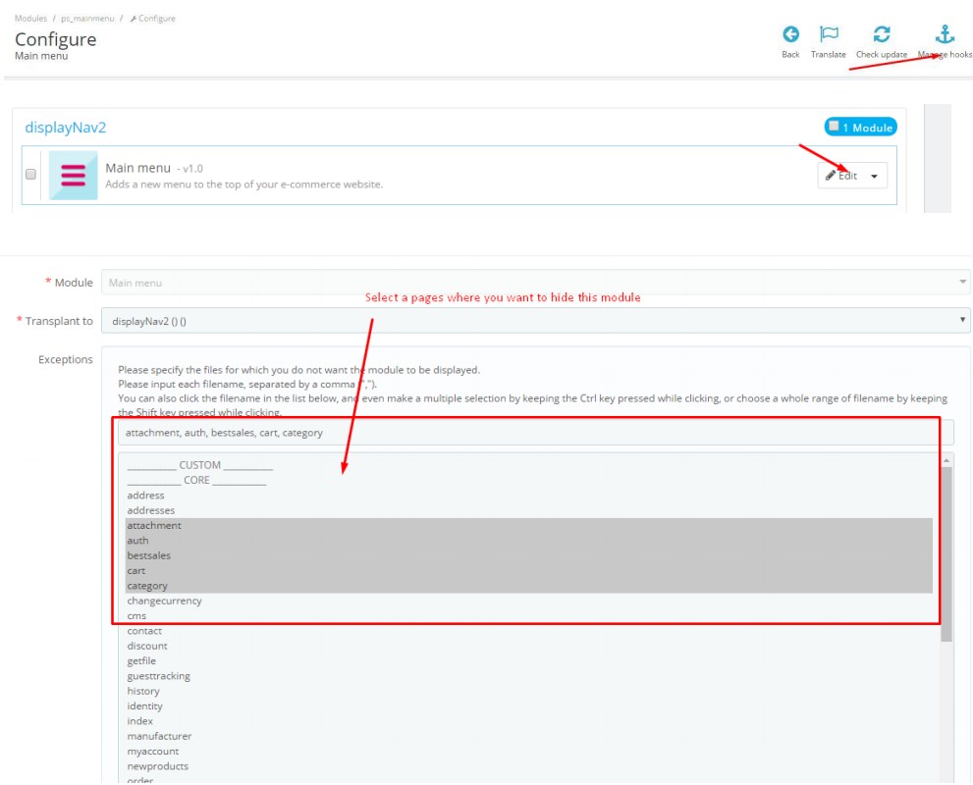Click the Main menu module thumbnail icon
Viewport: 973px width, 785px height.
pyautogui.click(x=74, y=176)
